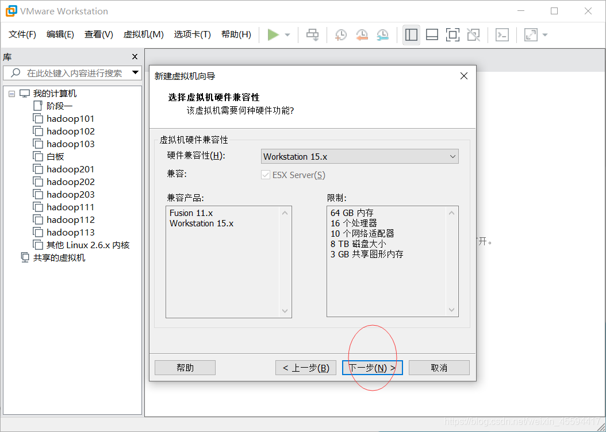Select the hadoop101 virtual machine
The height and width of the screenshot is (432, 606).
pos(70,118)
